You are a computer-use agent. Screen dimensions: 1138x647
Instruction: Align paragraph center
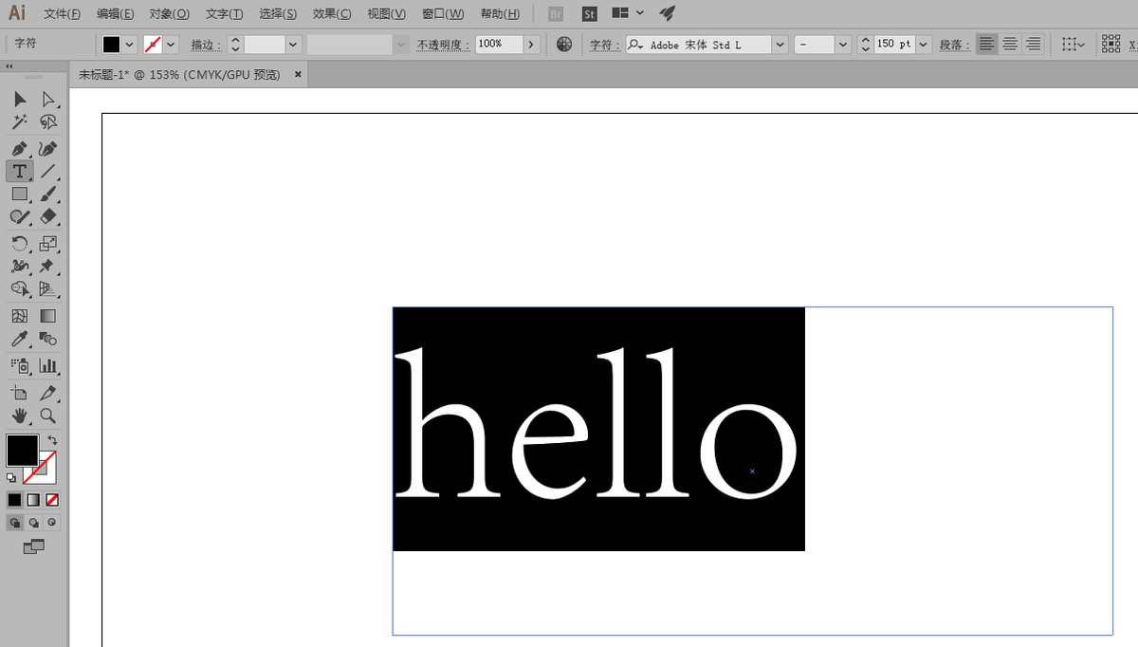(1010, 45)
